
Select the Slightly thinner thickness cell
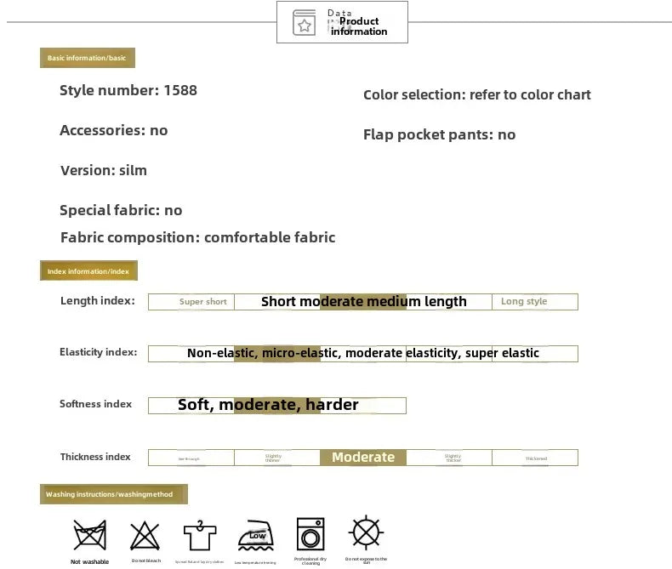277,458
